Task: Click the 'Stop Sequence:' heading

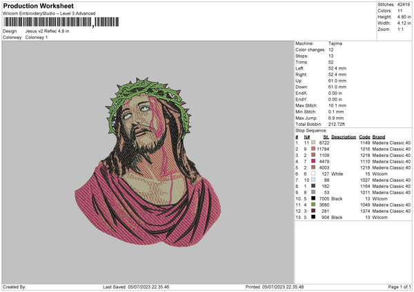Action: click(x=311, y=131)
